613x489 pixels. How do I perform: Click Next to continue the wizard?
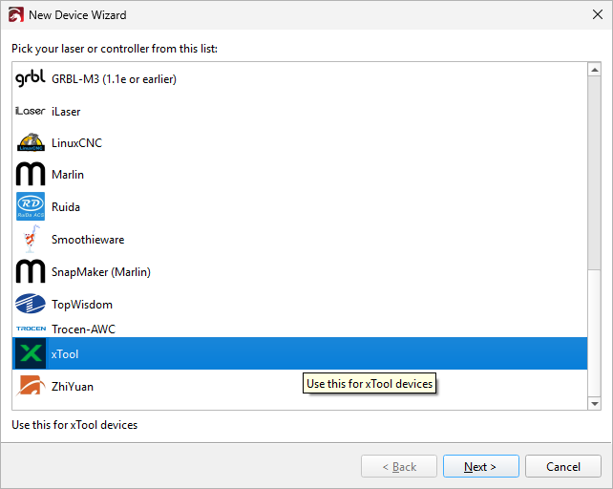(481, 466)
